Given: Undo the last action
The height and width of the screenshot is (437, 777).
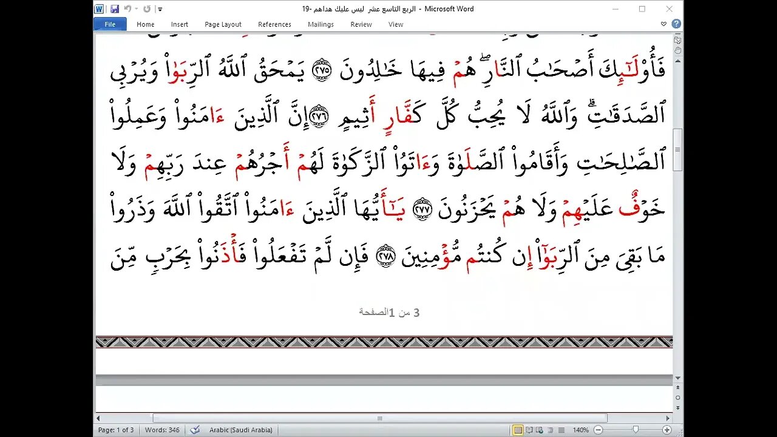Looking at the screenshot, I should coord(127,9).
